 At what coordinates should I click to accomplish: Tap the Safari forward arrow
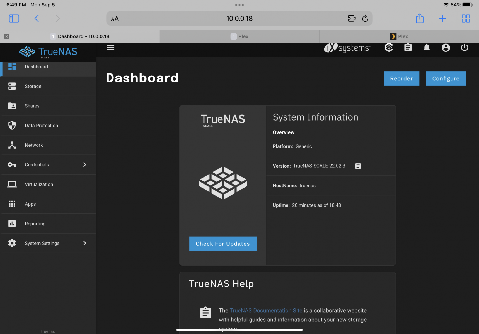tap(58, 19)
